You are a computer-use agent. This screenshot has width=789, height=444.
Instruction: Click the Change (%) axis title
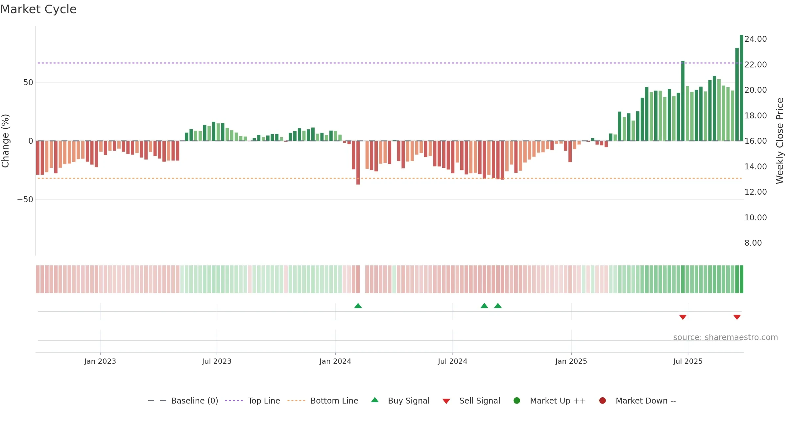5,141
